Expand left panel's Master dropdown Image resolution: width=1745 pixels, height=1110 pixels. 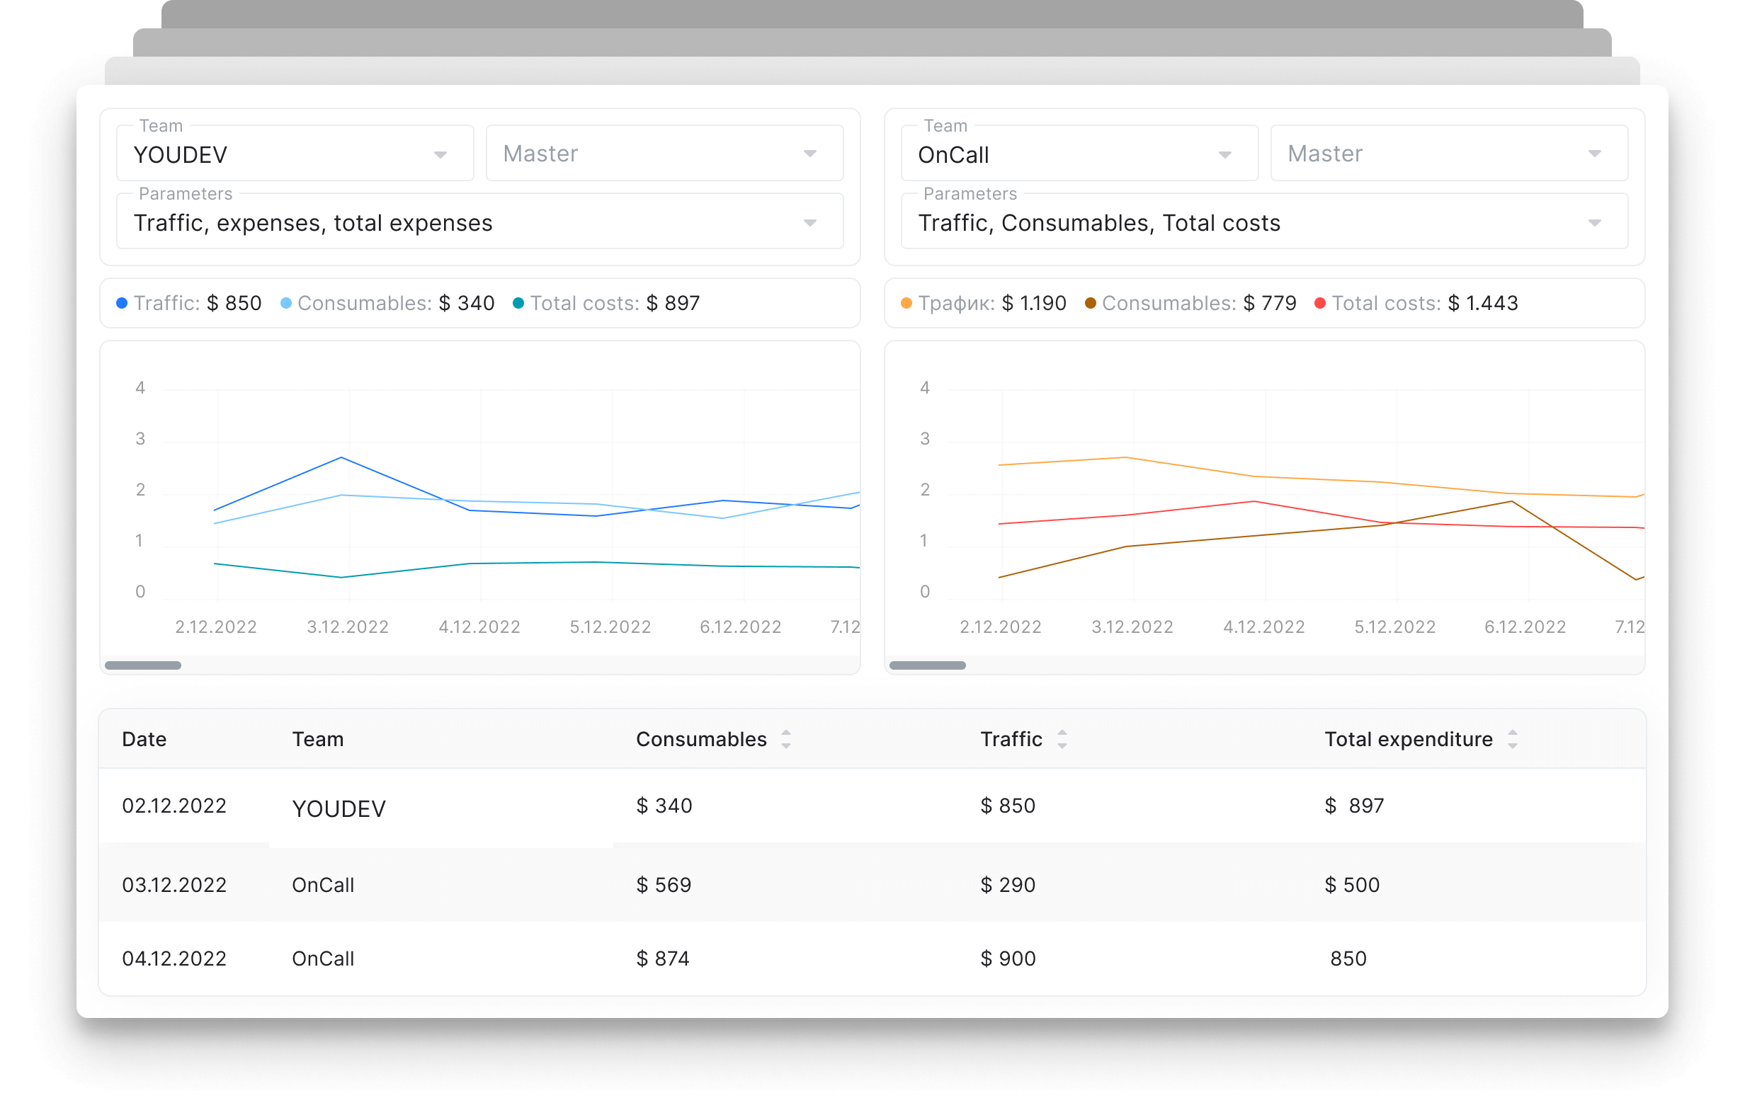click(x=664, y=154)
